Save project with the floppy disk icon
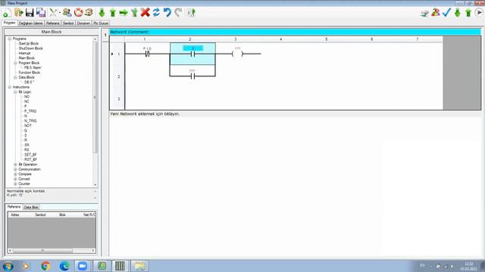485x272 pixels. (30, 13)
